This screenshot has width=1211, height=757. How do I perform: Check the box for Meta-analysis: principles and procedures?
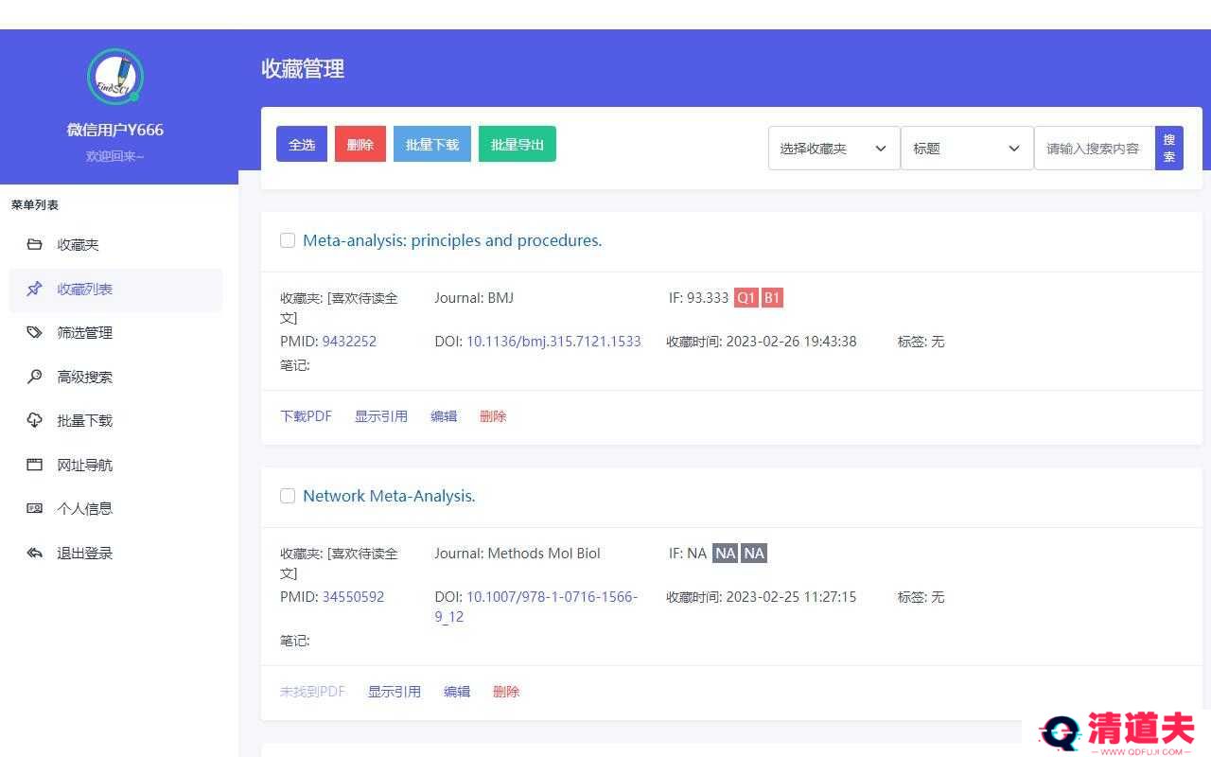288,240
